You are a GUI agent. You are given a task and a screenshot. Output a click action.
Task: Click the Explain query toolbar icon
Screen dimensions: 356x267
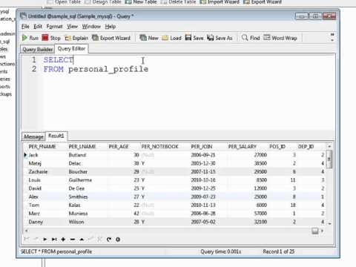[76, 38]
